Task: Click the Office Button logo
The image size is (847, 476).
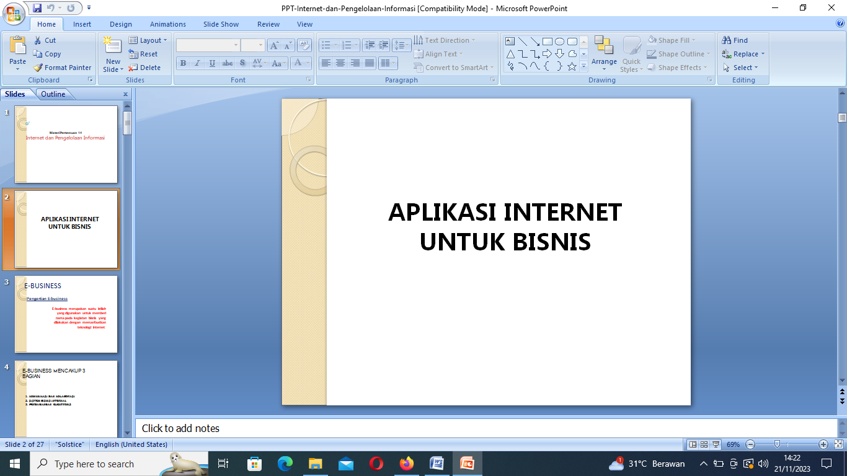Action: [14, 13]
